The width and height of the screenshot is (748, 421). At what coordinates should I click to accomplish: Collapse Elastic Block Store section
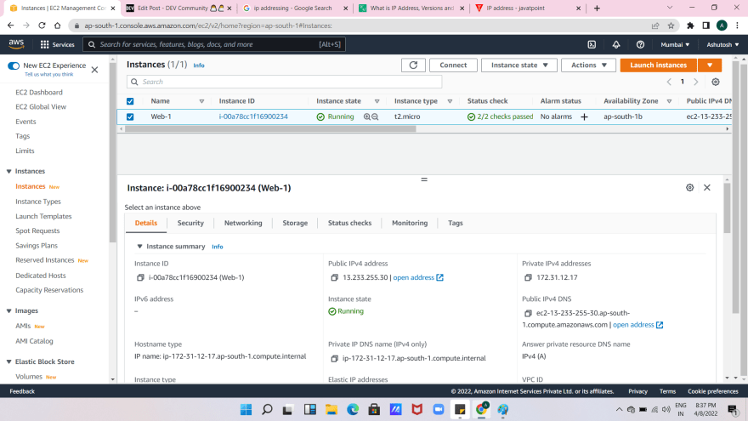click(8, 361)
